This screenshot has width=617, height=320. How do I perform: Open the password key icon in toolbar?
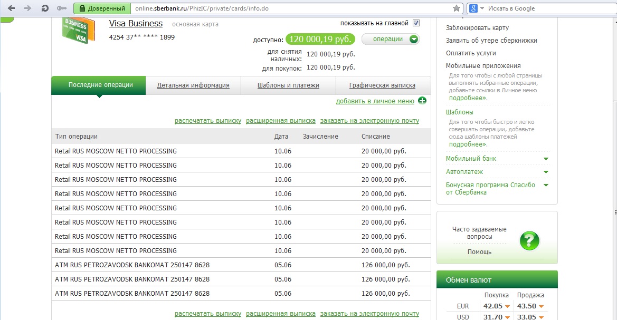pyautogui.click(x=61, y=8)
